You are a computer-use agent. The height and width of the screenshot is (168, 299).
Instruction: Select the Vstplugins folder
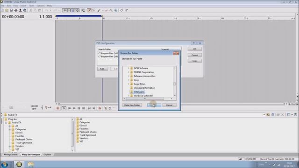139,92
